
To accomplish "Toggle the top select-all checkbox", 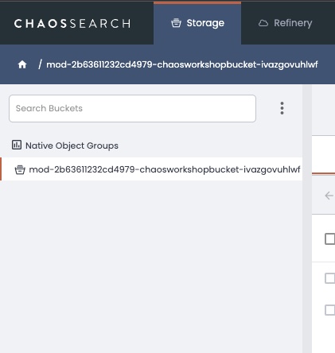I will [x=329, y=239].
